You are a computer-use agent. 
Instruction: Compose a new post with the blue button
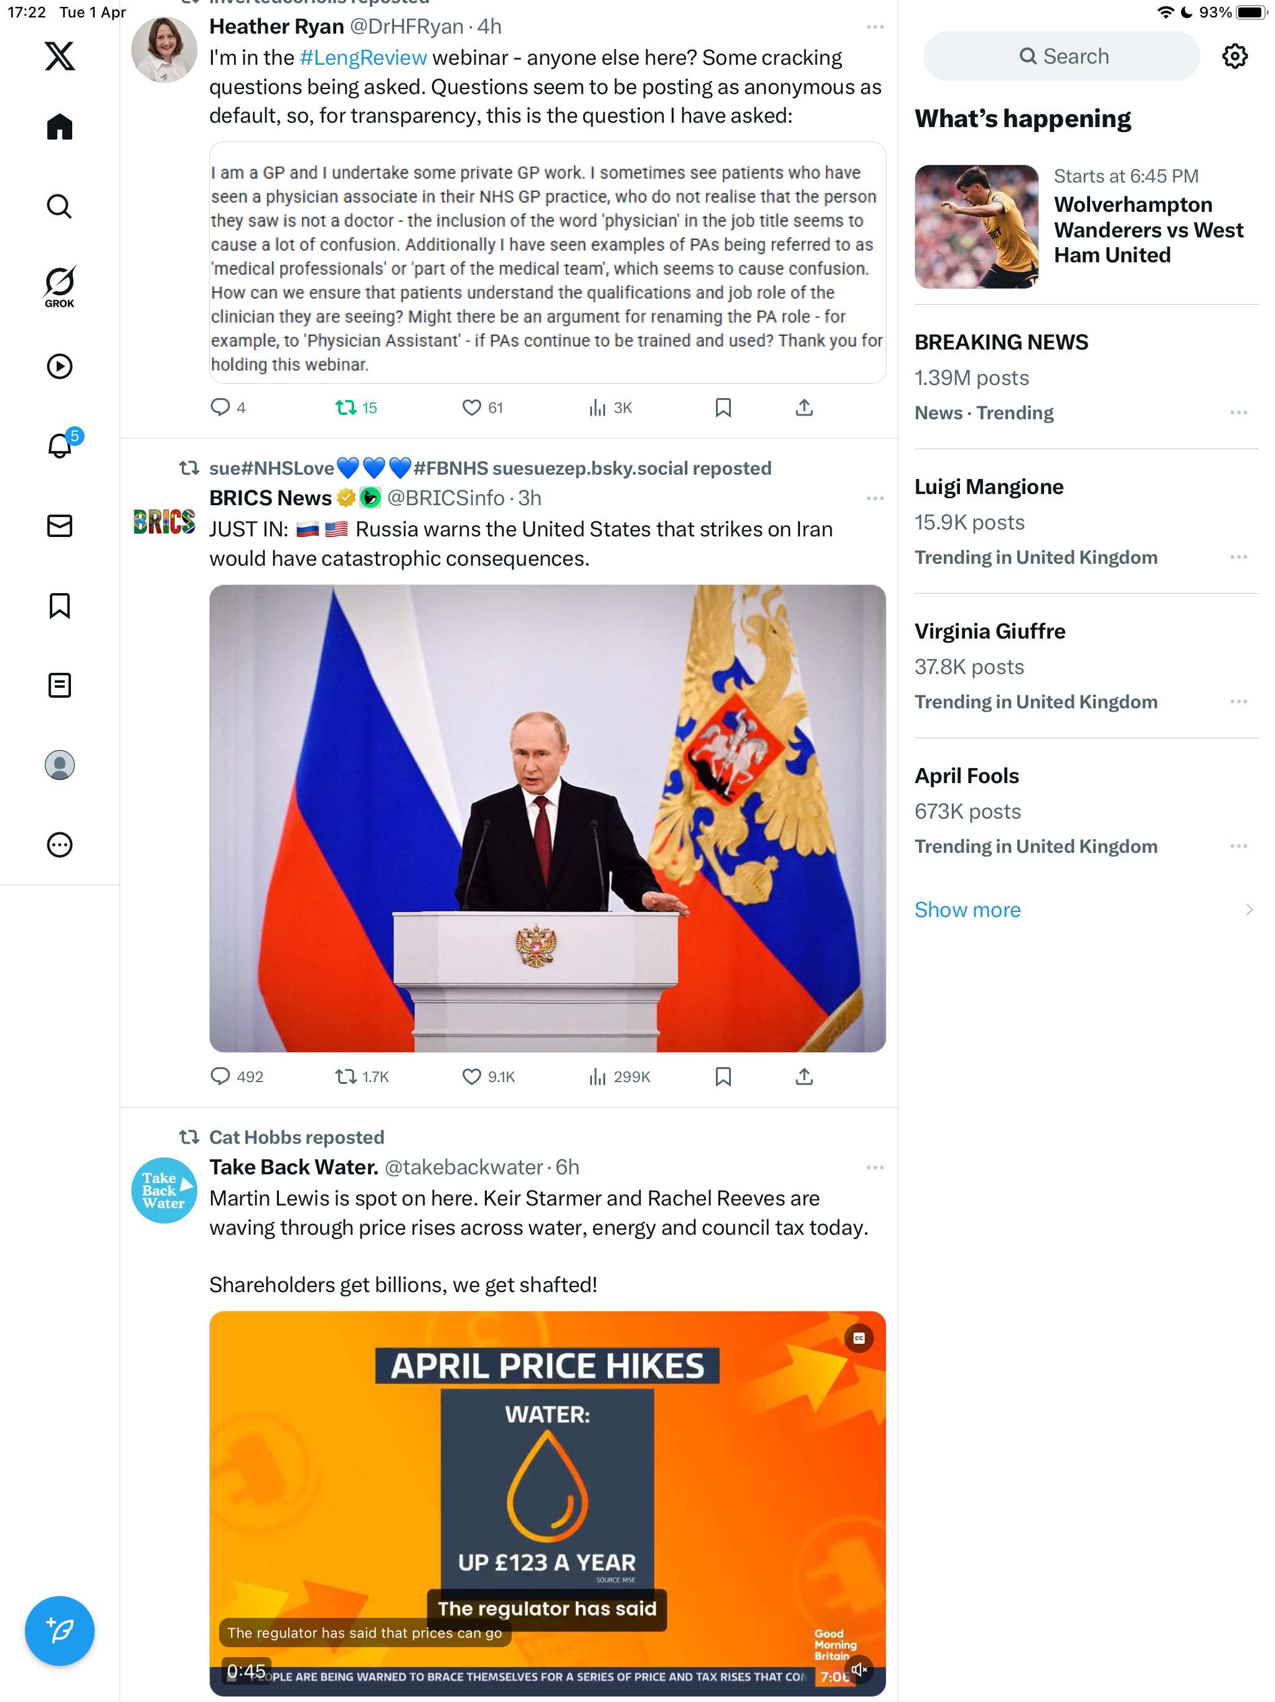(x=59, y=1630)
